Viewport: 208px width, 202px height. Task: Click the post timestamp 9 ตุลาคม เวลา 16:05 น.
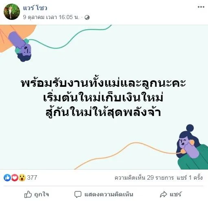click(51, 17)
